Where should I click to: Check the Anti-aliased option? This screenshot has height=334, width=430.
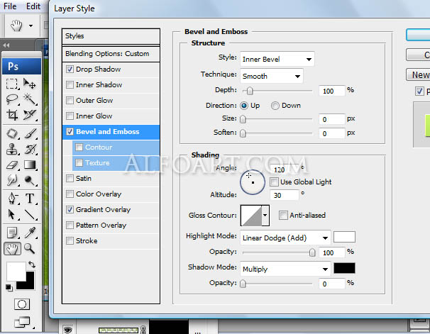[x=283, y=216]
